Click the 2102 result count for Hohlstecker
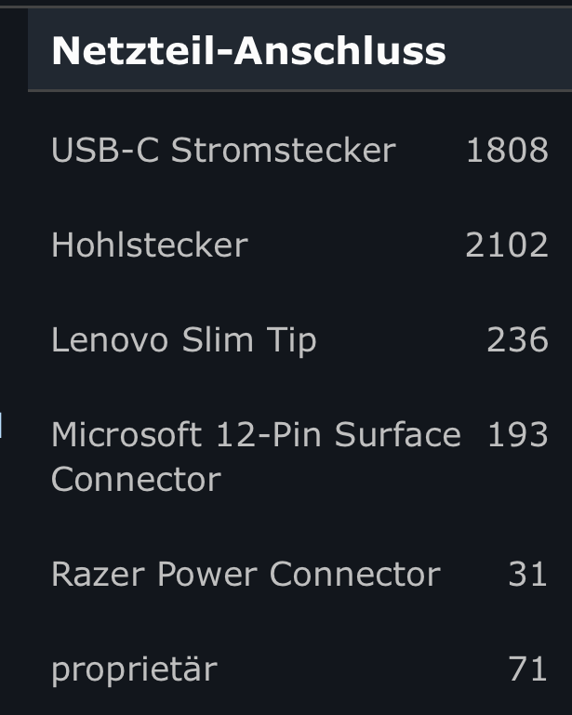Screen dimensions: 572x715 tap(507, 245)
